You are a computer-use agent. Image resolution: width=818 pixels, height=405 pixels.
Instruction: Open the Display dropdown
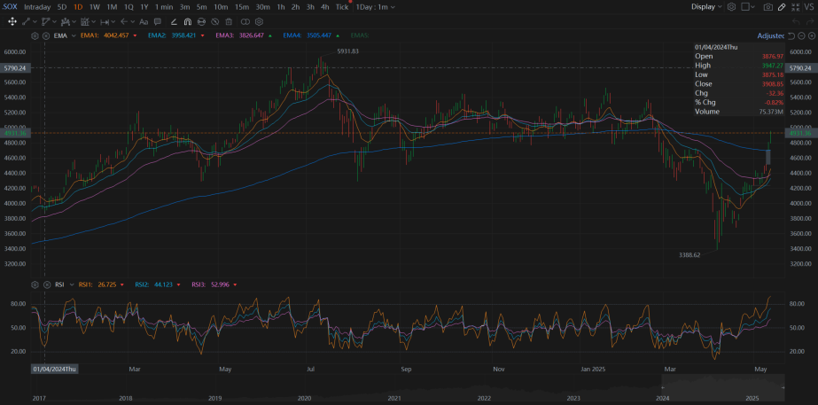[x=707, y=7]
